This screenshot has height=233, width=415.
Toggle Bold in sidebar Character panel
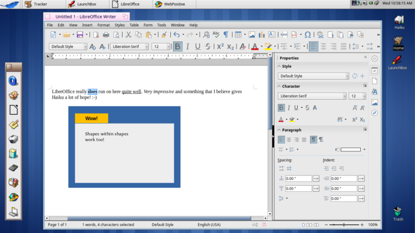[281, 108]
